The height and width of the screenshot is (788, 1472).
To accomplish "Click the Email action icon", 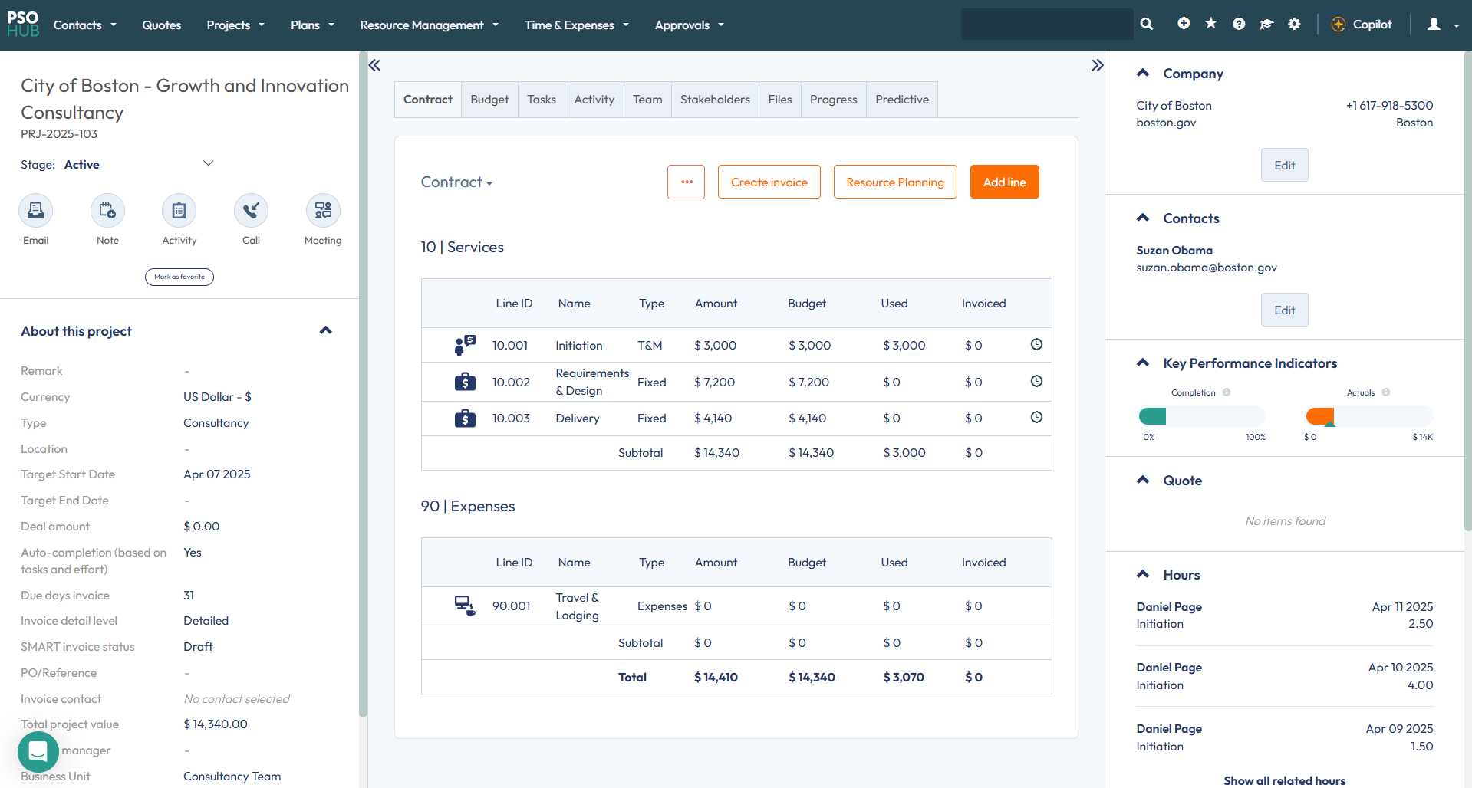I will (x=35, y=211).
